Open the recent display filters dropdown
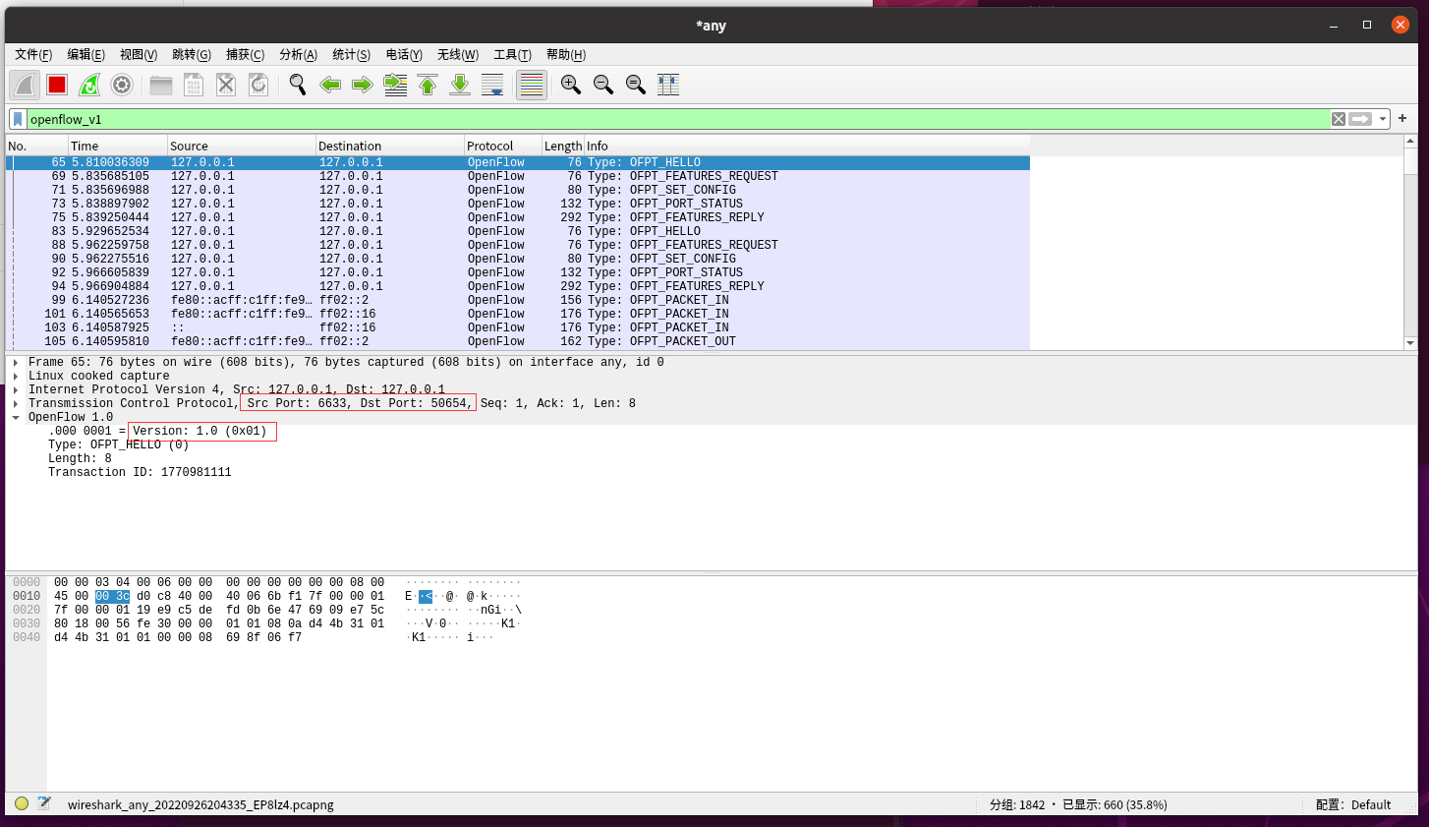 pos(1383,119)
